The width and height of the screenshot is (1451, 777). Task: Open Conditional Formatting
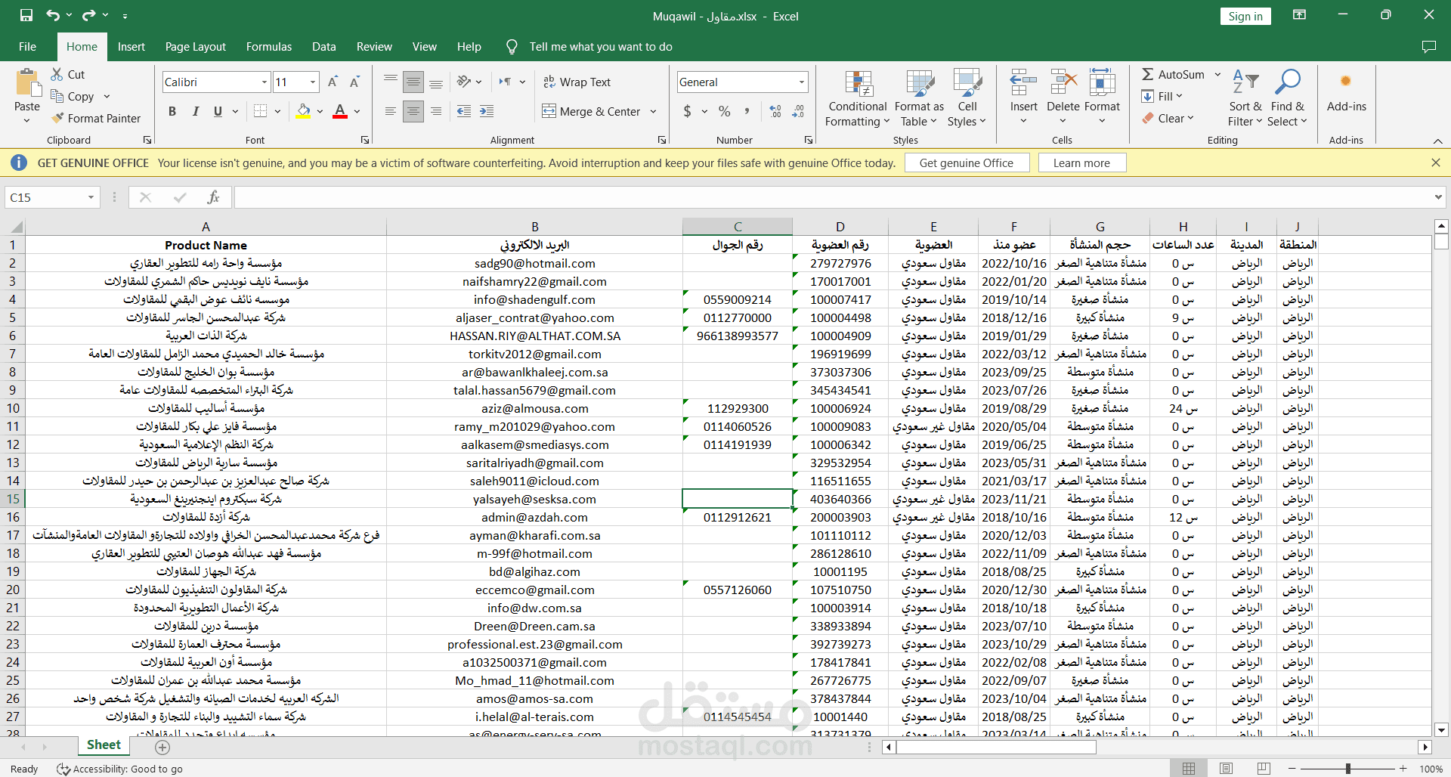click(858, 98)
